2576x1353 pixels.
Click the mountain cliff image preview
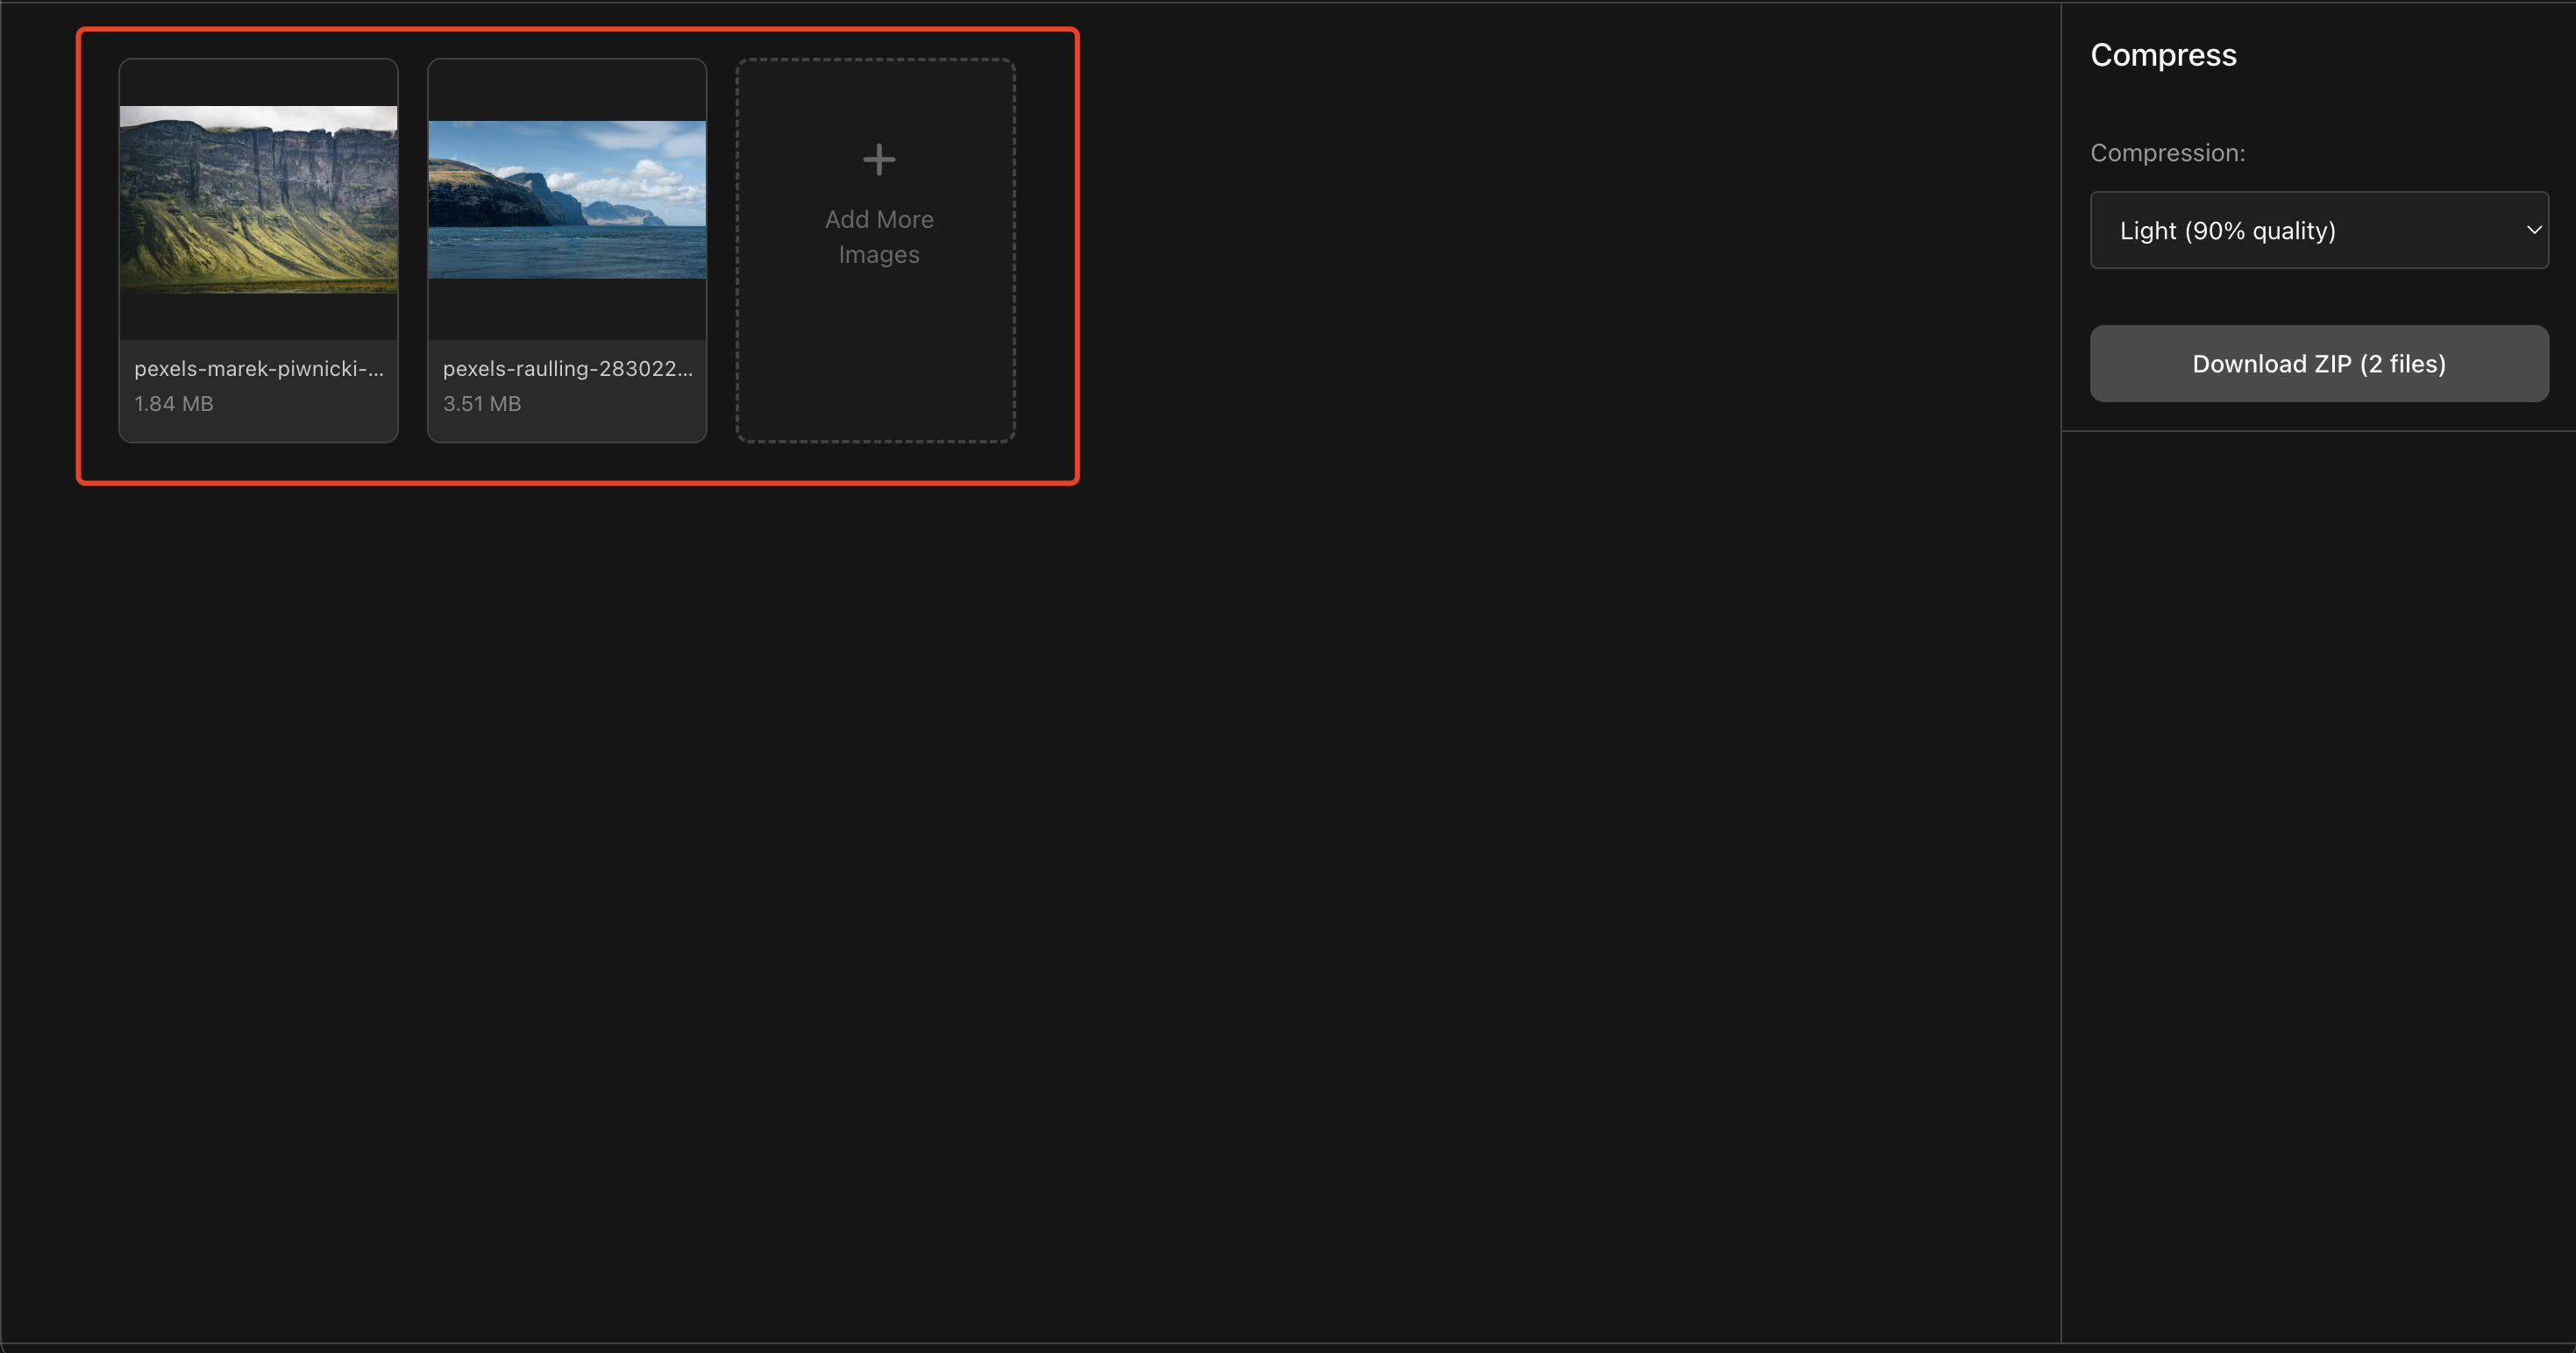point(258,200)
